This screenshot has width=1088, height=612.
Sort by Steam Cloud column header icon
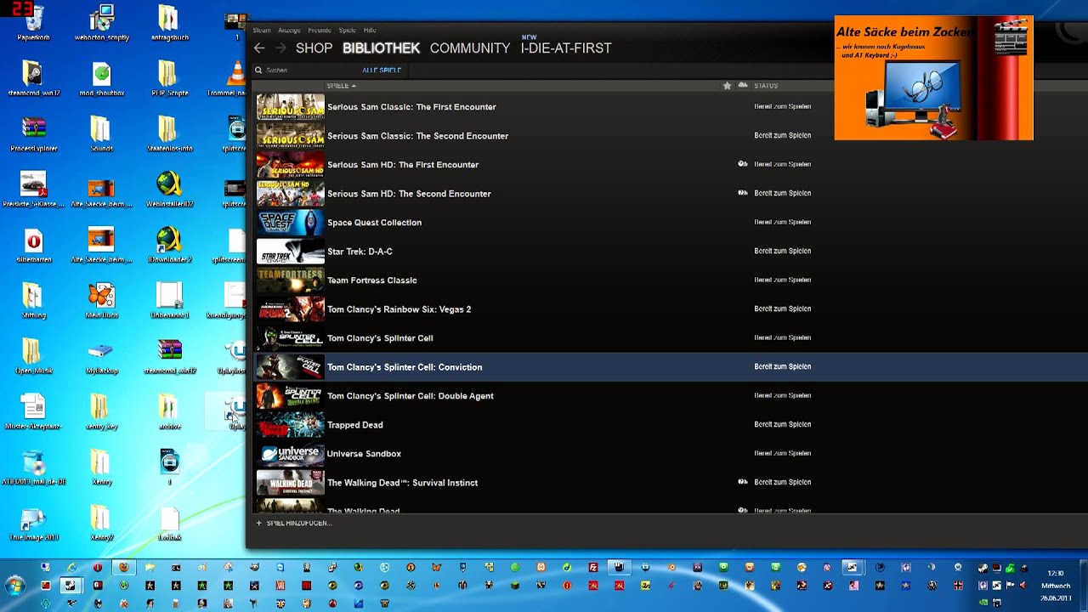tap(743, 85)
